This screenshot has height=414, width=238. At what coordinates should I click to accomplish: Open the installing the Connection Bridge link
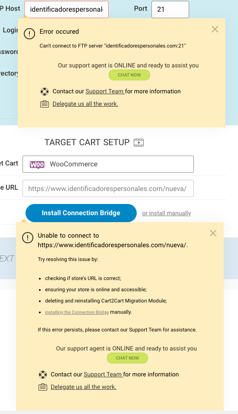77,312
